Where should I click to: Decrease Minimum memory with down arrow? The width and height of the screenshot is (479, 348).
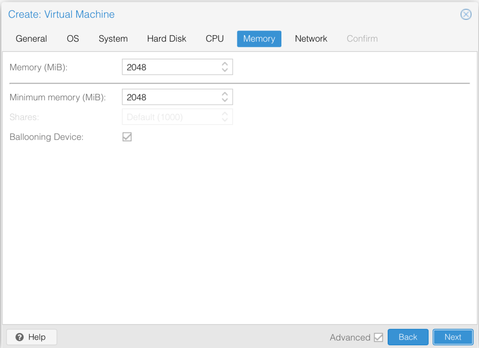coord(225,100)
